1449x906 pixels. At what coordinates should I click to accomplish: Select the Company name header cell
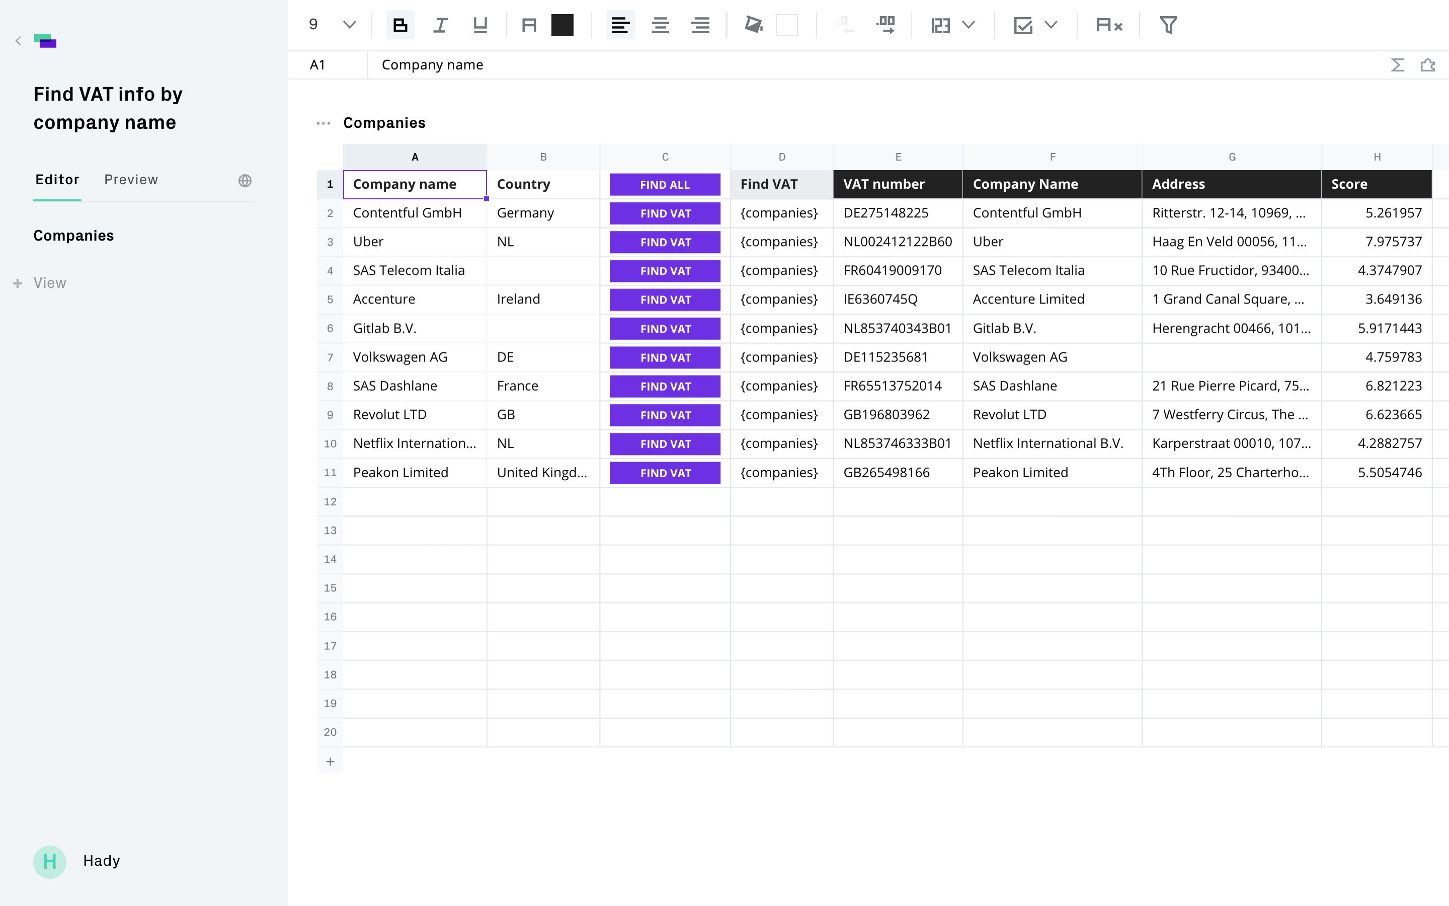click(415, 184)
